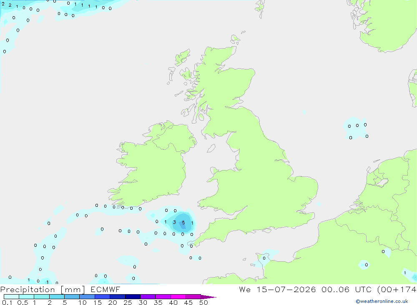Pick the 15–20 legend color swatch
The height and width of the screenshot is (305, 417).
[103, 297]
